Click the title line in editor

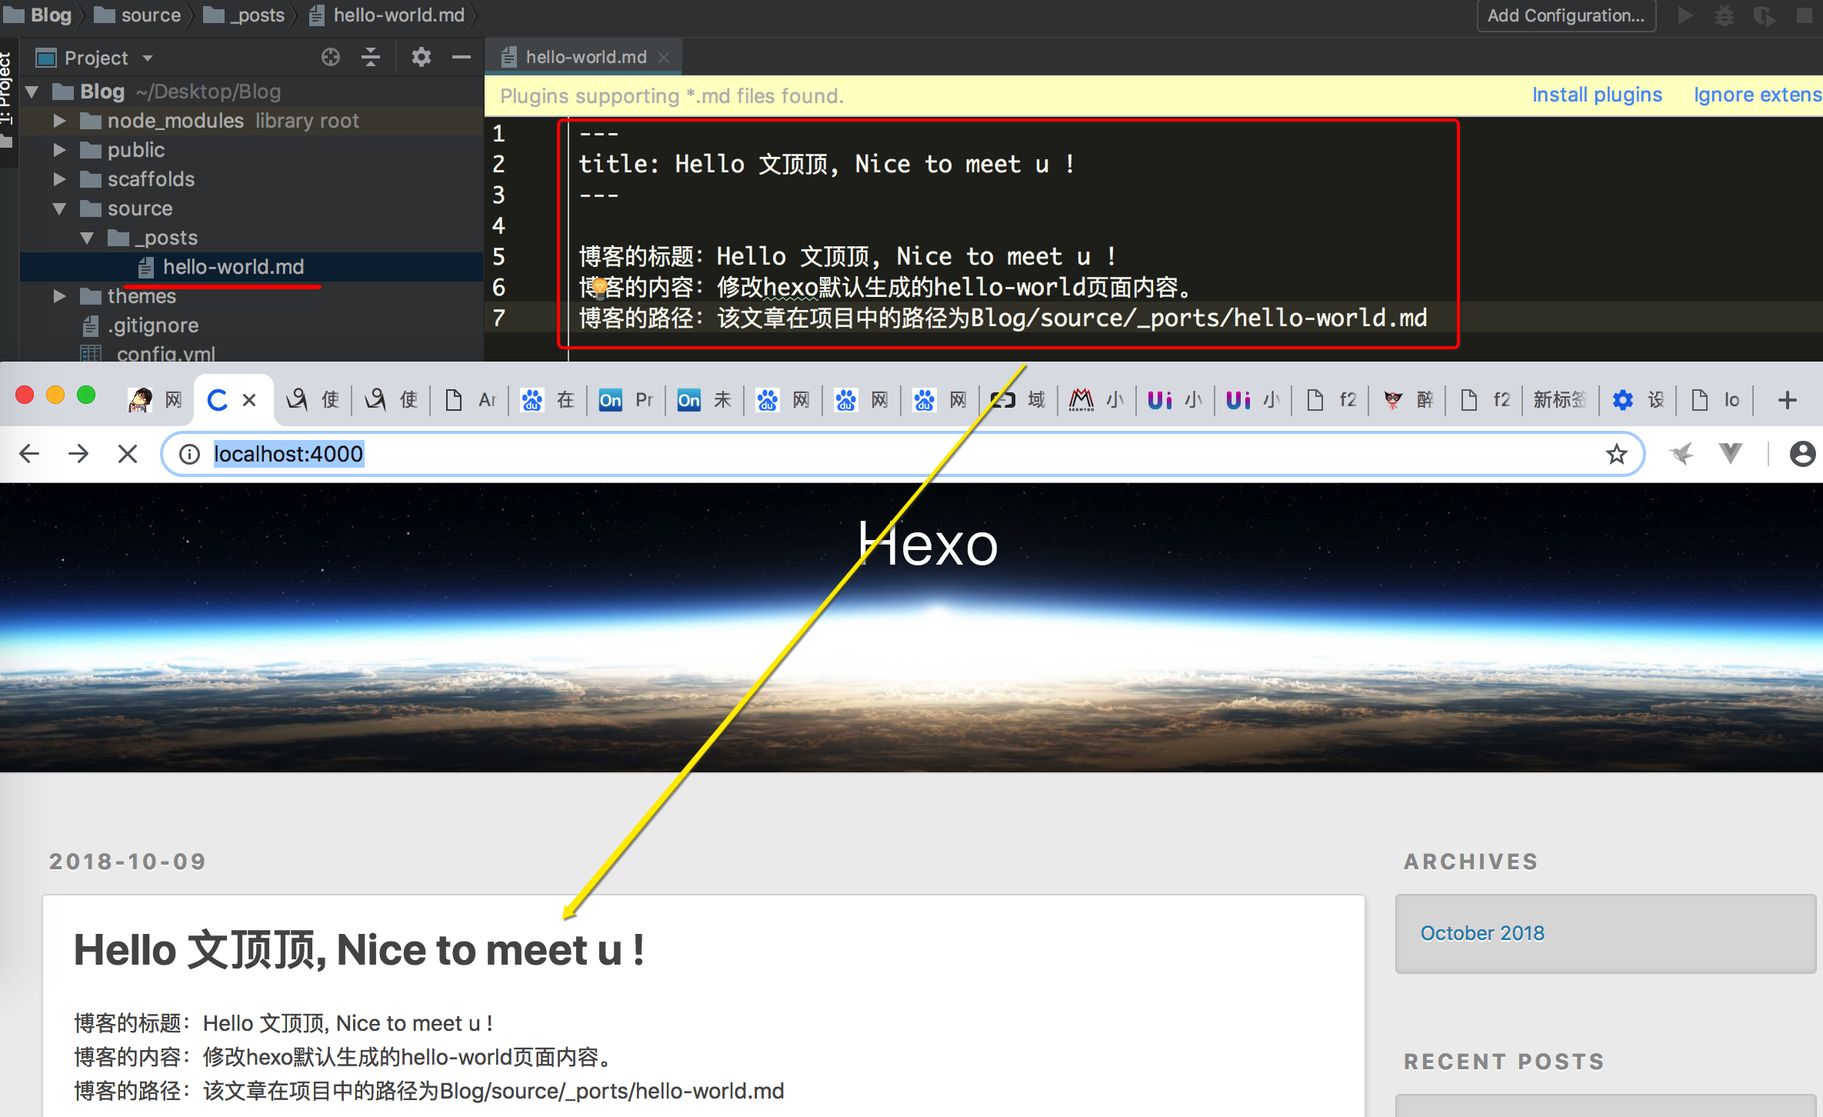826,164
